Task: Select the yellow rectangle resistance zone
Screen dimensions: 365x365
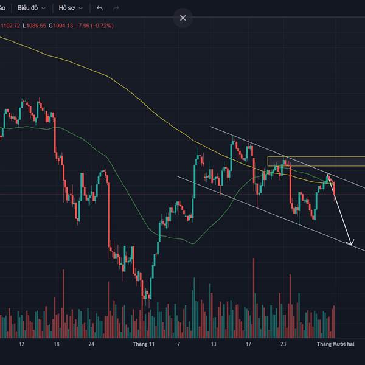Action: click(316, 161)
